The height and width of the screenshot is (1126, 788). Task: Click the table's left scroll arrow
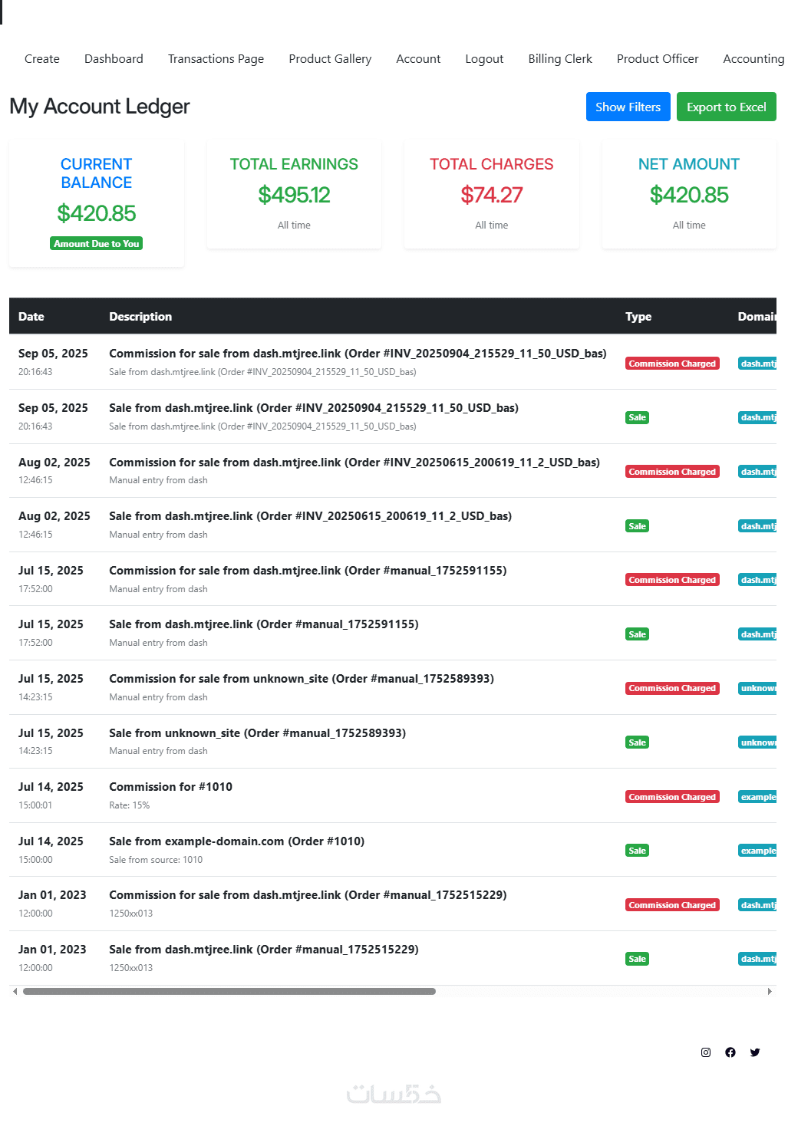click(x=15, y=992)
